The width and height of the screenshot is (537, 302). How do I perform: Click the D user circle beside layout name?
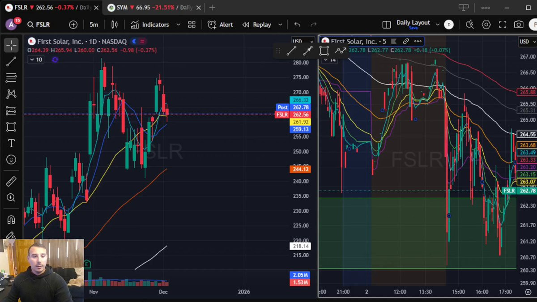click(x=449, y=25)
